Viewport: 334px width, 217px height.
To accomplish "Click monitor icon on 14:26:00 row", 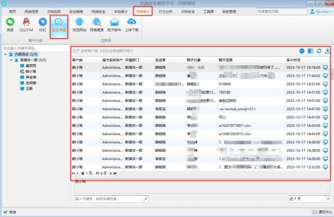I will (x=325, y=159).
